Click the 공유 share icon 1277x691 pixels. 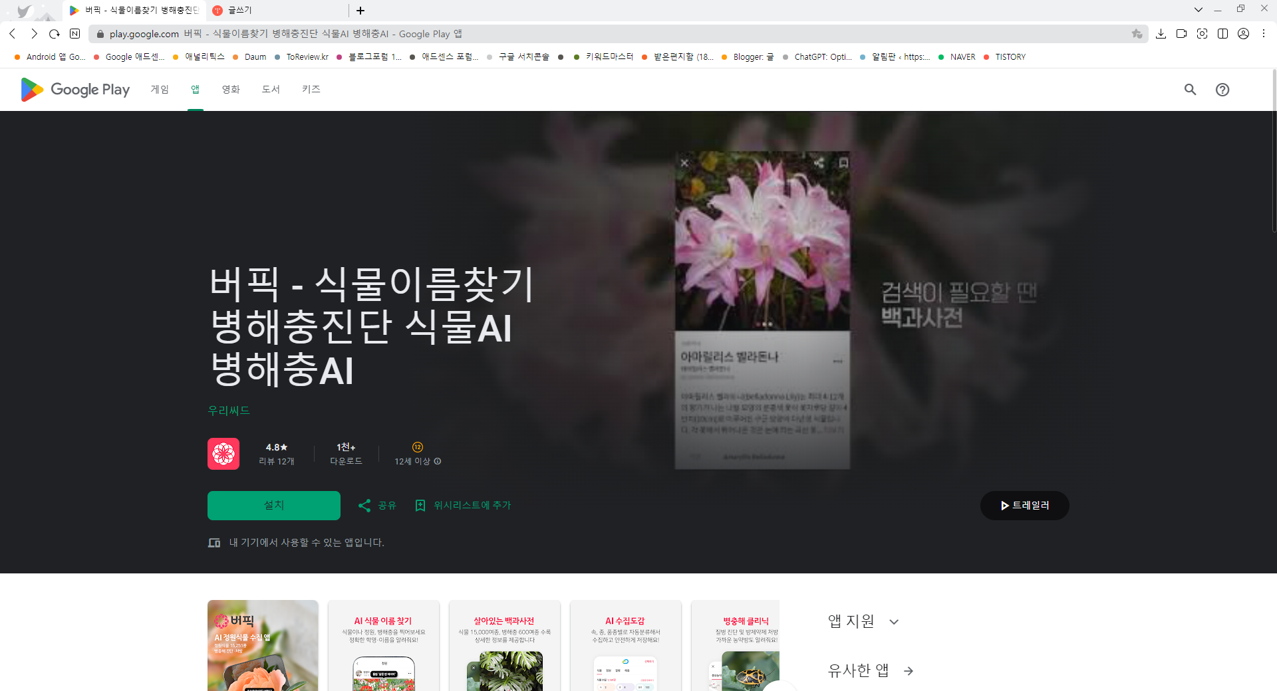click(x=364, y=505)
